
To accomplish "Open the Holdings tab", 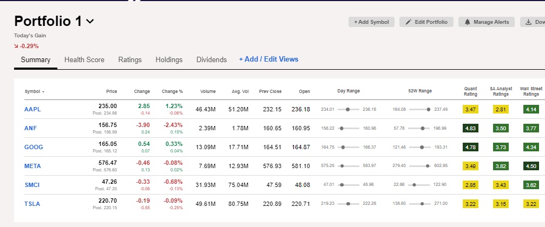I will pos(169,59).
